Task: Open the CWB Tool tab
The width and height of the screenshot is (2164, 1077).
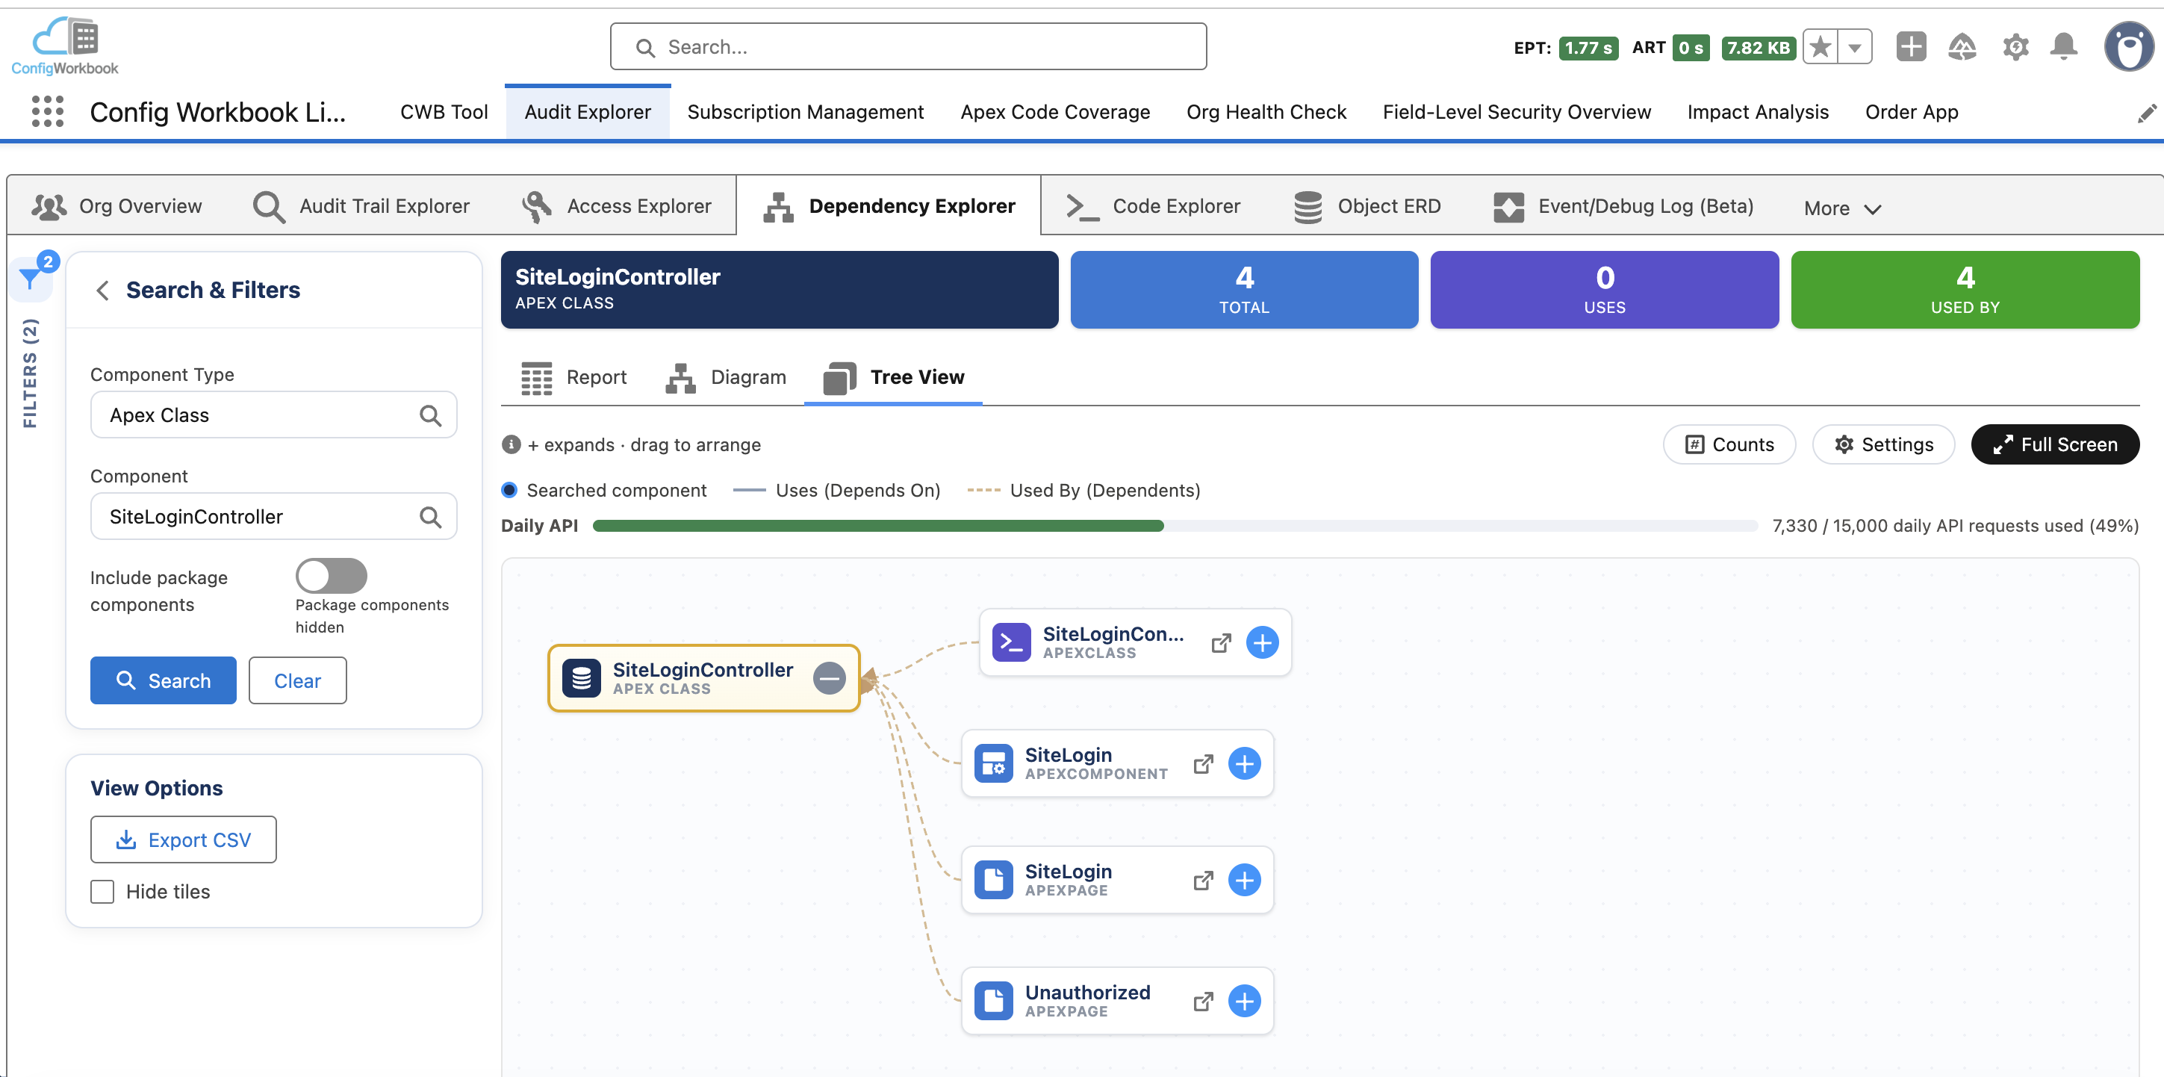Action: (x=444, y=112)
